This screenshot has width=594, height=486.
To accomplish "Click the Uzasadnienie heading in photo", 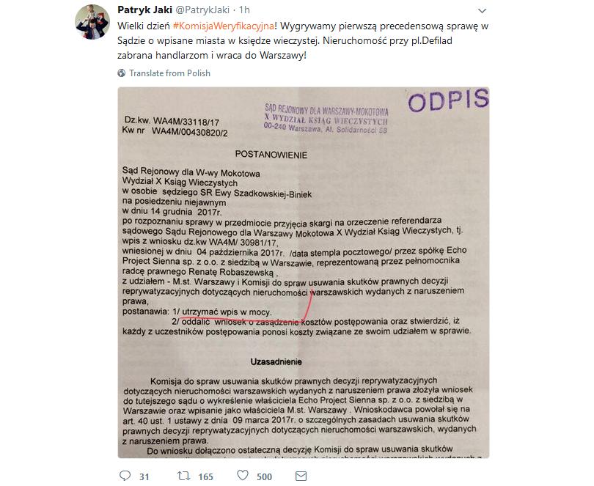I will [276, 362].
